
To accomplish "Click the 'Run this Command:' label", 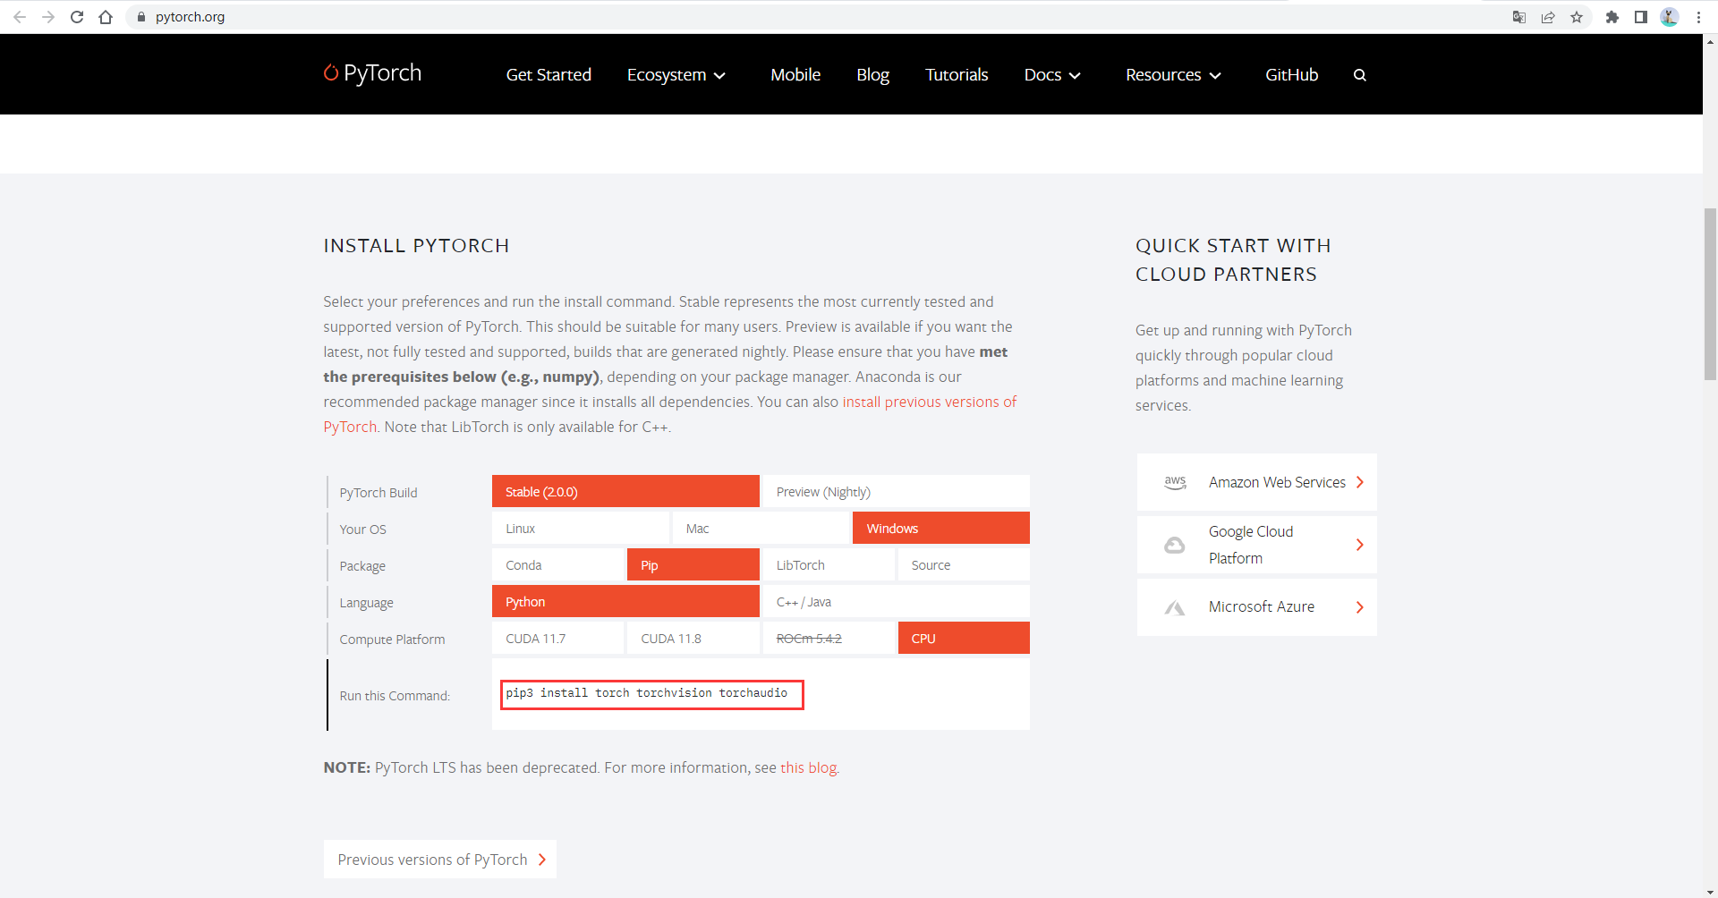I will [395, 696].
